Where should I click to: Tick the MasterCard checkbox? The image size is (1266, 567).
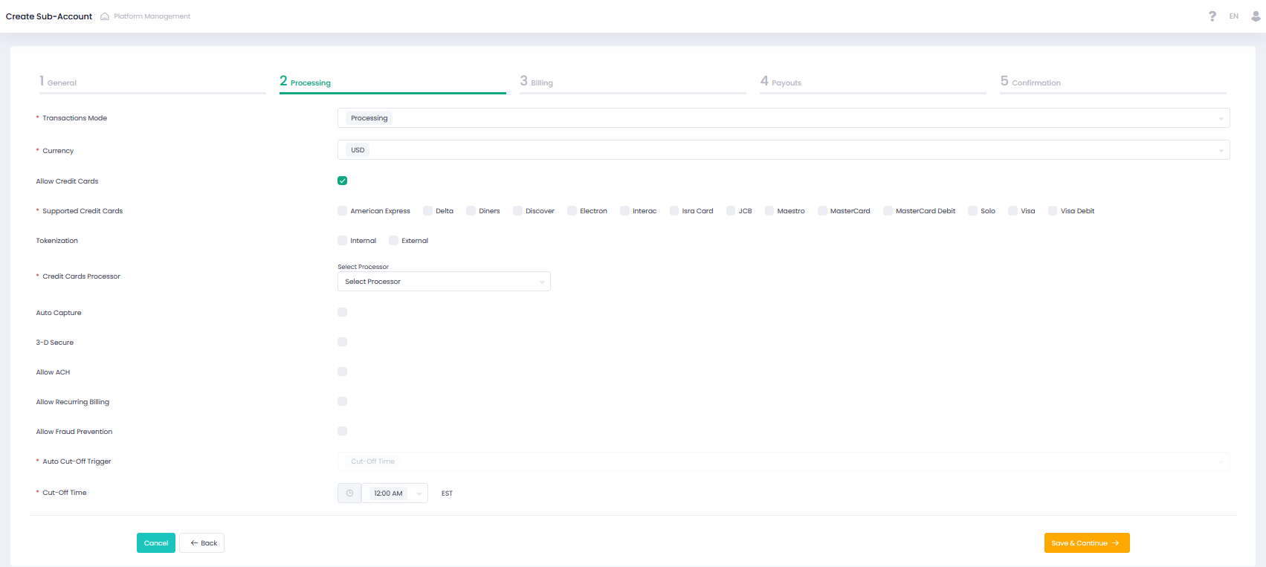pos(822,211)
